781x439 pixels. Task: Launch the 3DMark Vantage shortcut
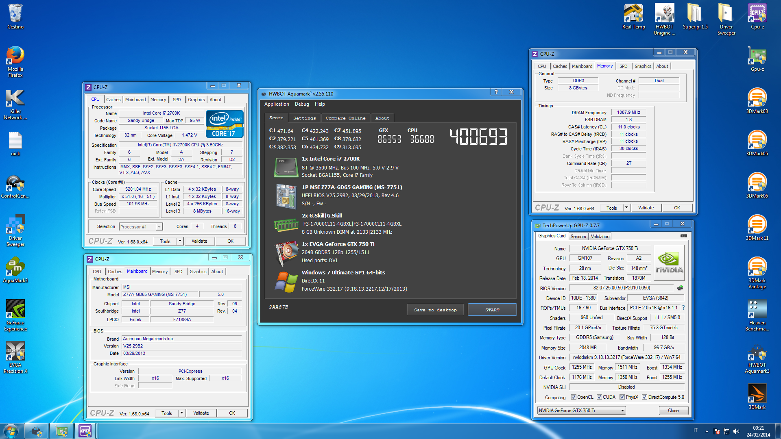[x=757, y=273]
